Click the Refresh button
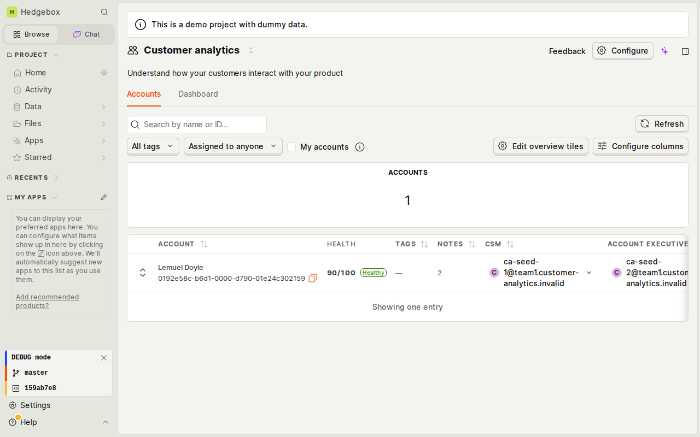This screenshot has height=437, width=700. 662,124
